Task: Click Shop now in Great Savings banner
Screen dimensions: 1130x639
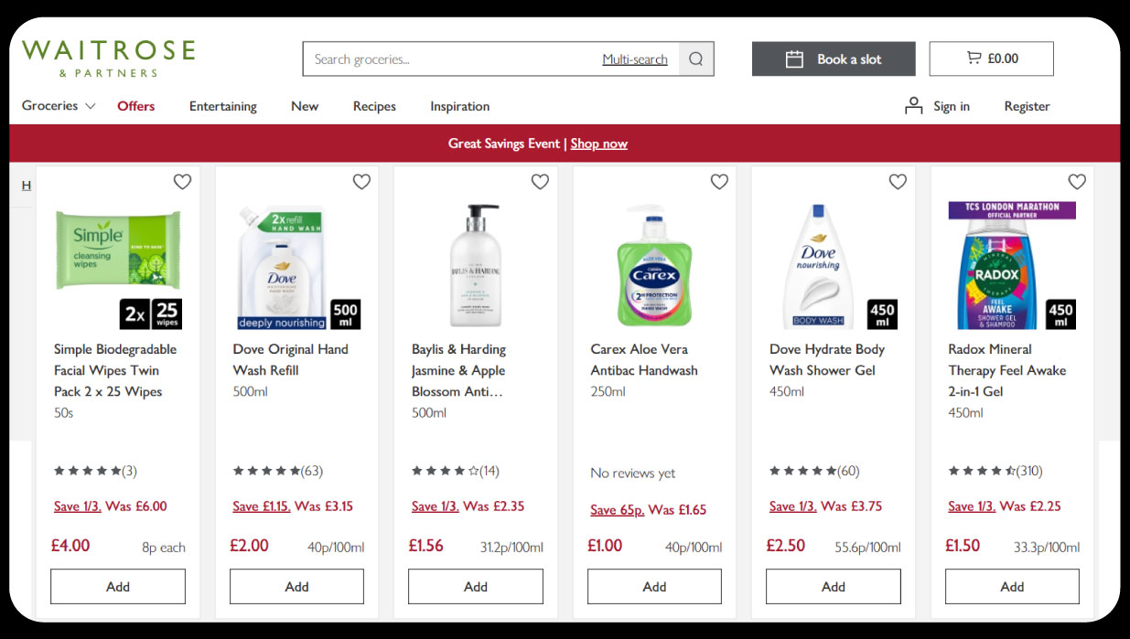Action: [x=598, y=144]
